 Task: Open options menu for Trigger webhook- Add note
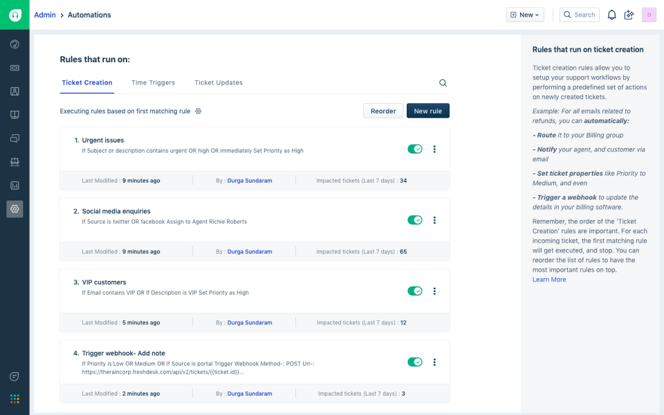434,362
